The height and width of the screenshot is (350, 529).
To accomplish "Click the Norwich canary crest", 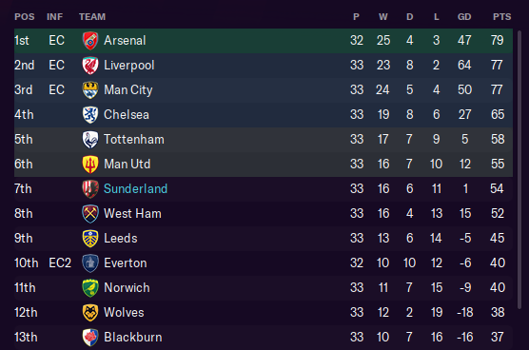I will pos(90,287).
